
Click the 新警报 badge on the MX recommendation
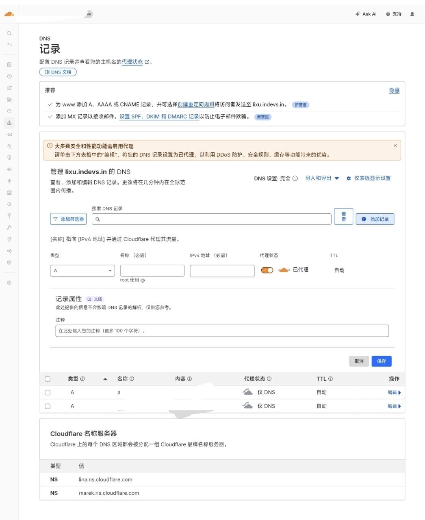(x=263, y=117)
